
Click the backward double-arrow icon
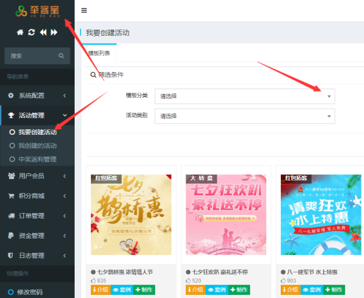pyautogui.click(x=43, y=32)
